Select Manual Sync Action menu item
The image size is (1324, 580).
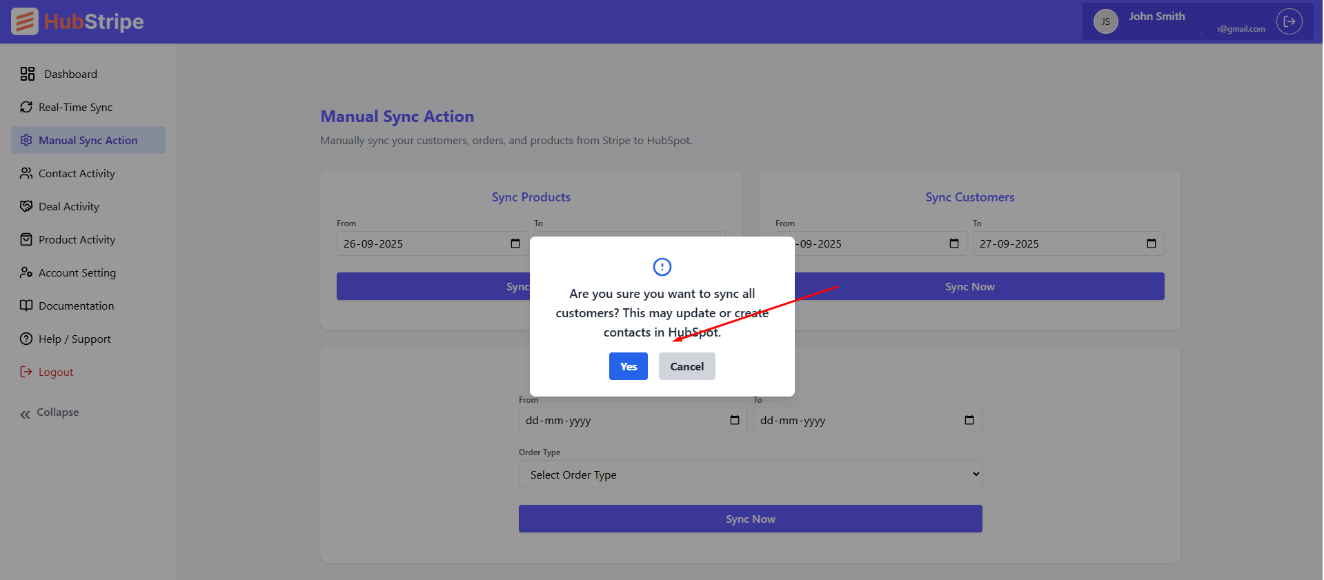(88, 140)
